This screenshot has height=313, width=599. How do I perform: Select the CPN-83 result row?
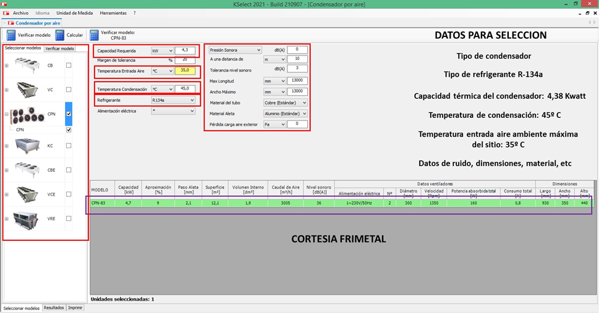(342, 203)
